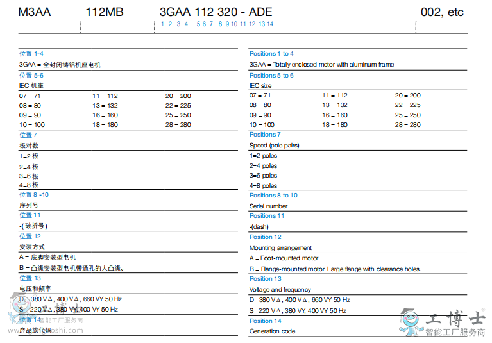
Task: Select the '位置 13' heading
Action: click(30, 278)
